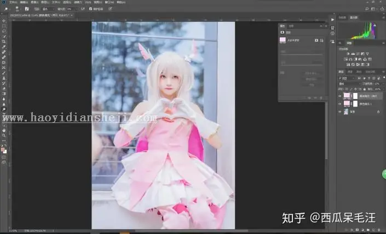The height and width of the screenshot is (234, 386).
Task: Enable airbrush mode in options bar
Action: tap(83, 9)
